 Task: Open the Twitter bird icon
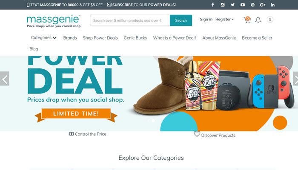[232, 5]
